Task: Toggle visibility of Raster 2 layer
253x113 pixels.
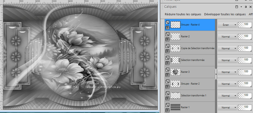Action: click(167, 39)
